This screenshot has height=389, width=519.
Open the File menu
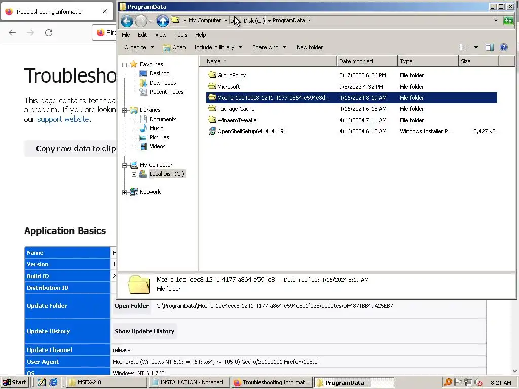126,35
